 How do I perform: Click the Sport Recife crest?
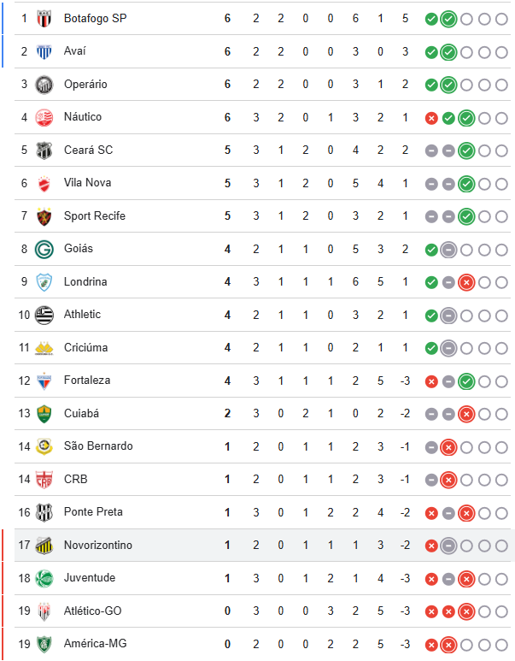click(x=44, y=216)
